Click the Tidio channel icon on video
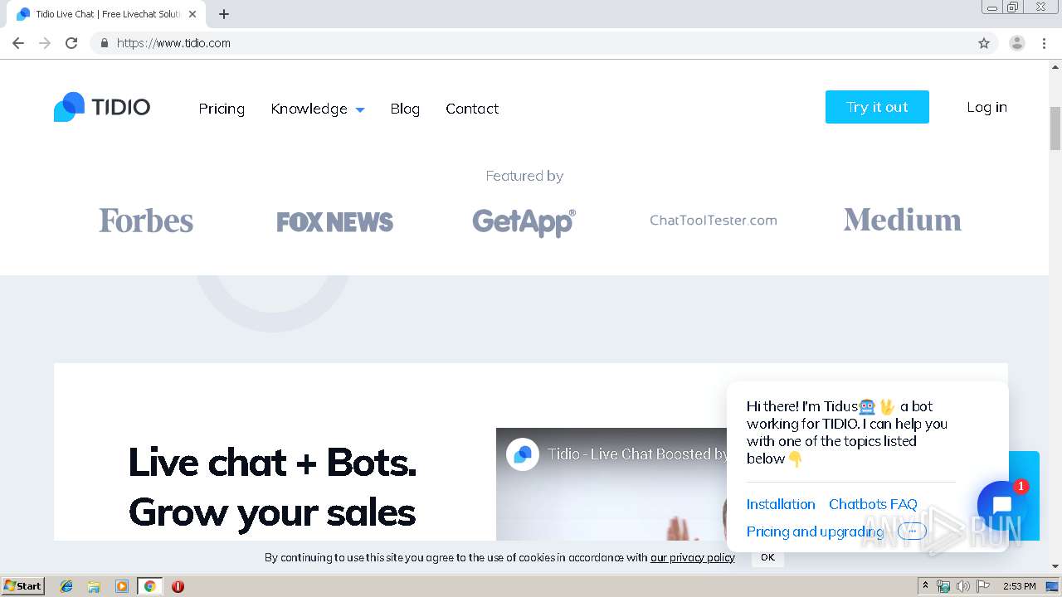The width and height of the screenshot is (1062, 597). 523,454
